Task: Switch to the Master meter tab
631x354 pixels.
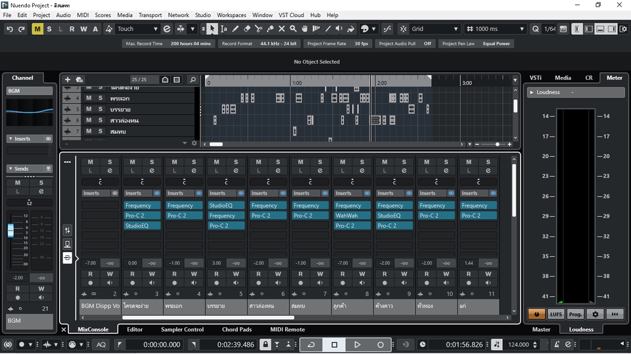Action: point(541,330)
